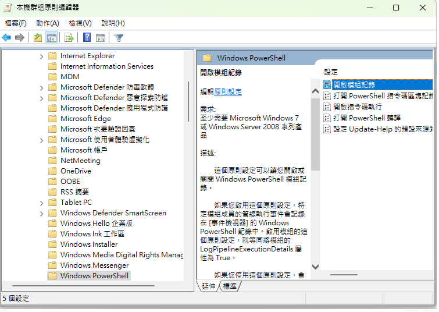Click the Windows PowerShell tree folder icon

52,276
